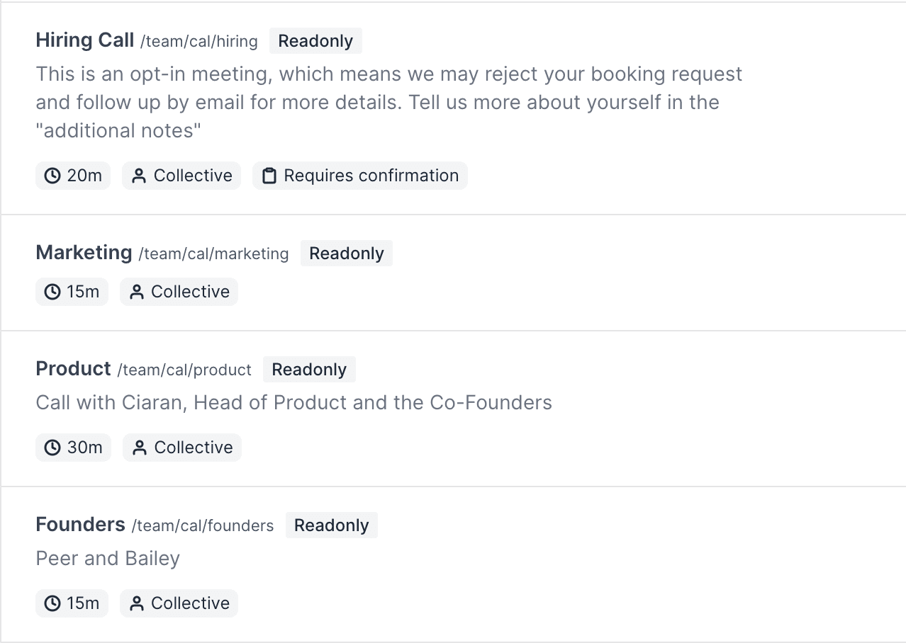Screen dimensions: 906x643
Task: Click the person icon in Founders' Collective badge
Action: (x=137, y=603)
